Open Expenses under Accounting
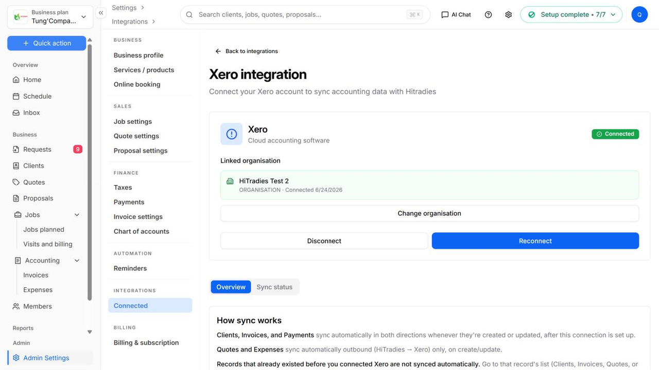The width and height of the screenshot is (659, 370). click(x=38, y=290)
